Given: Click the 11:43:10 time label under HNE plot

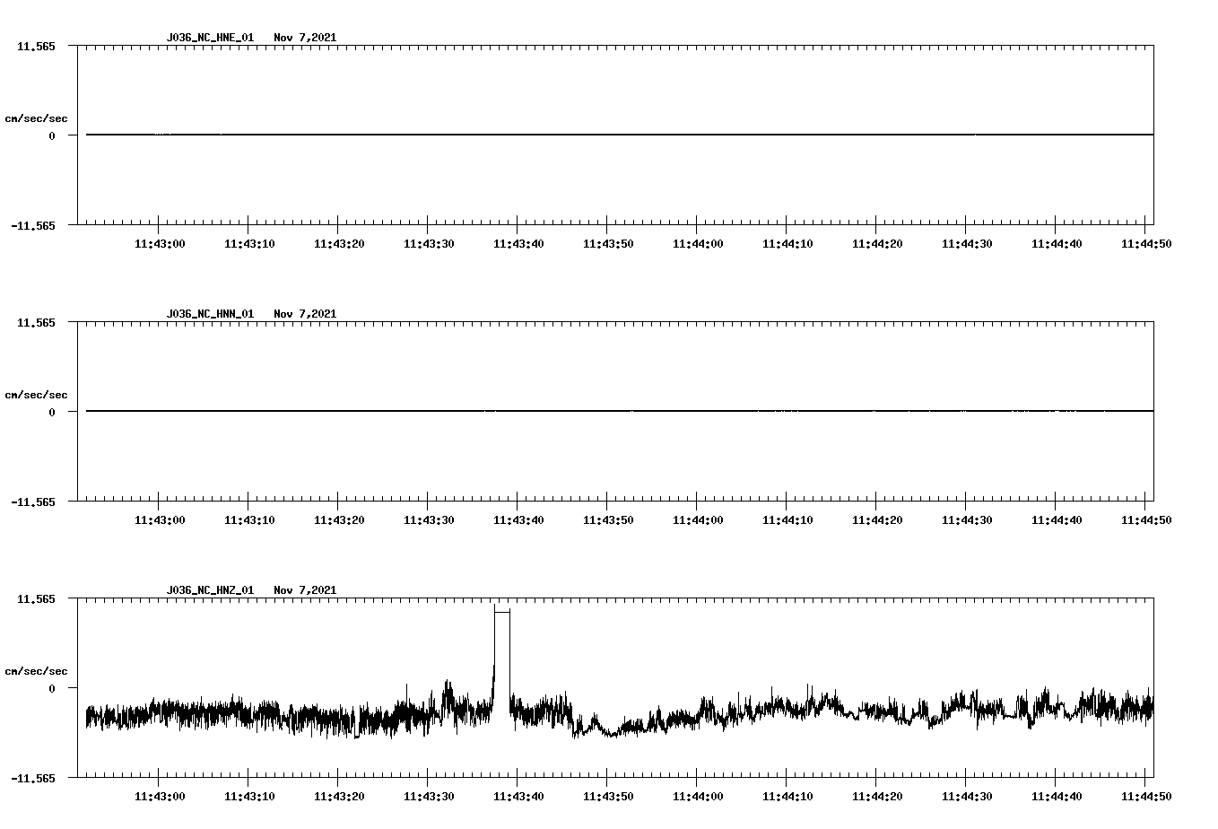Looking at the screenshot, I should click(249, 244).
